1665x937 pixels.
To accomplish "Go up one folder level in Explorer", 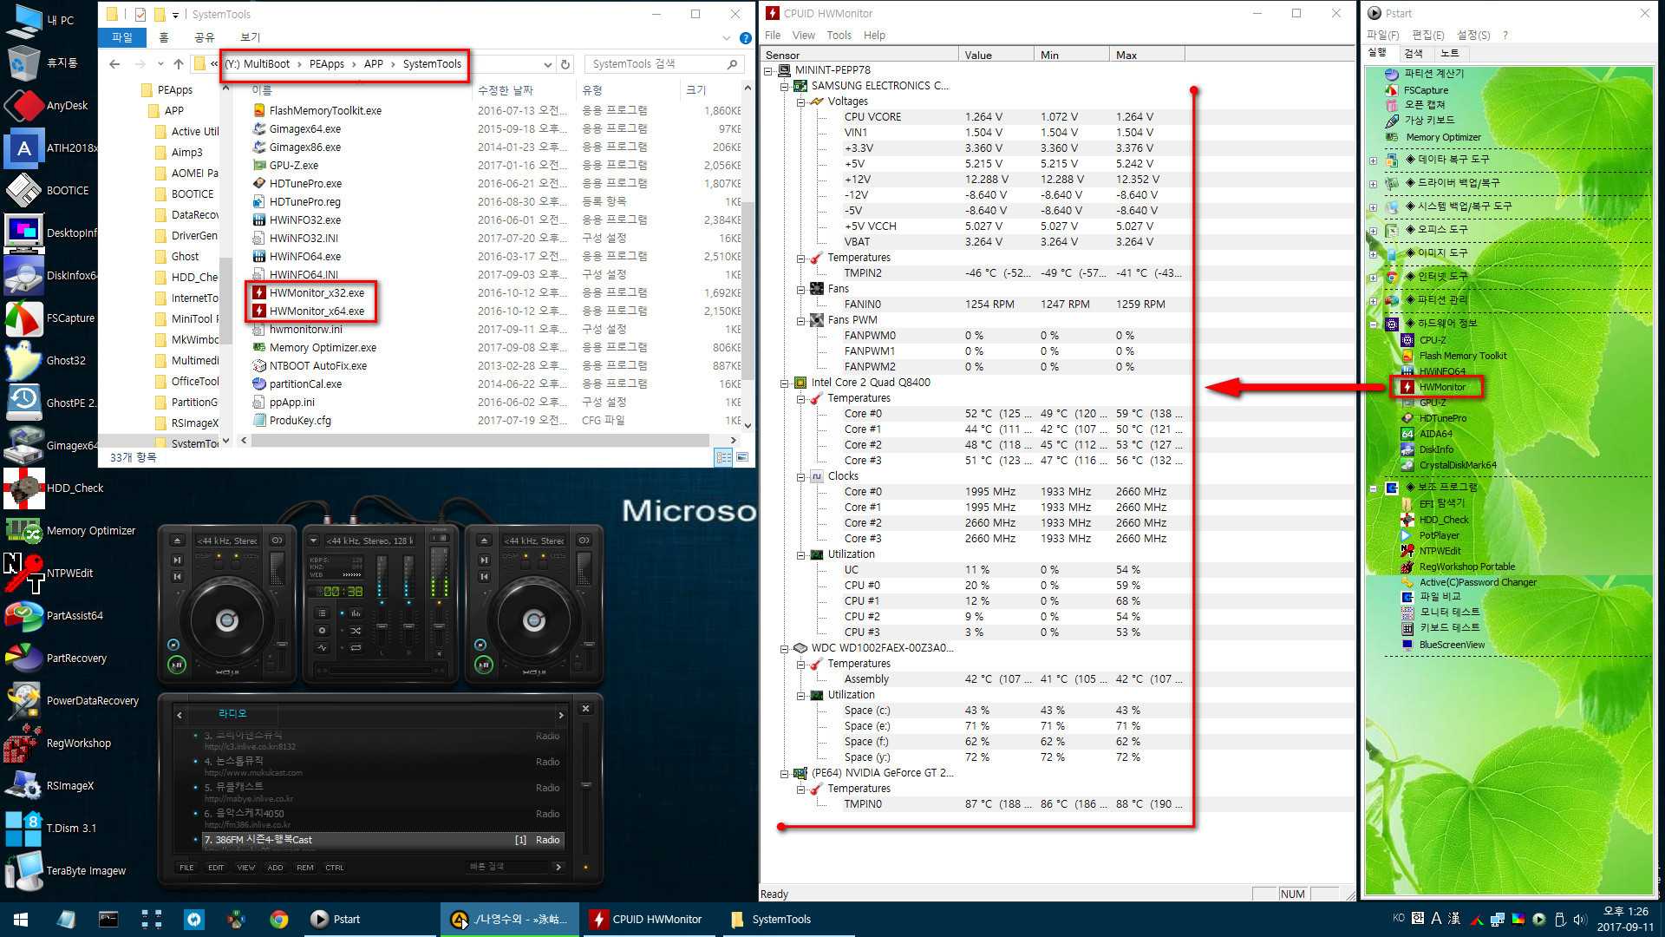I will point(179,64).
